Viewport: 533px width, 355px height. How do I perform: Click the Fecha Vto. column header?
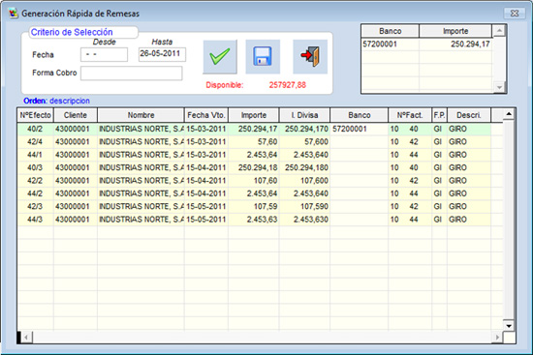click(x=206, y=115)
